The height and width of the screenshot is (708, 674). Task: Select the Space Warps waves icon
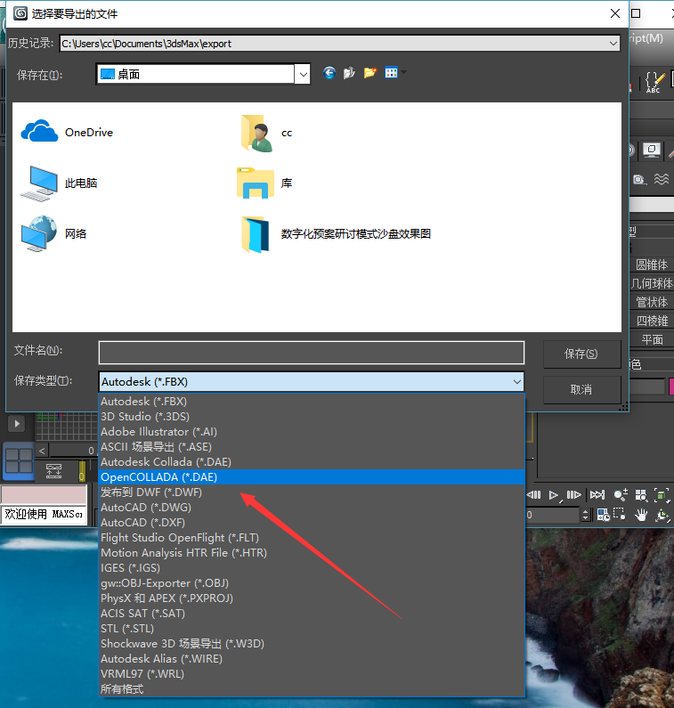pyautogui.click(x=662, y=179)
